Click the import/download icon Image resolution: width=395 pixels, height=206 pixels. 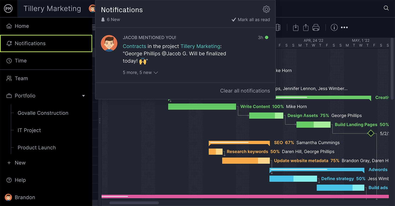296,27
